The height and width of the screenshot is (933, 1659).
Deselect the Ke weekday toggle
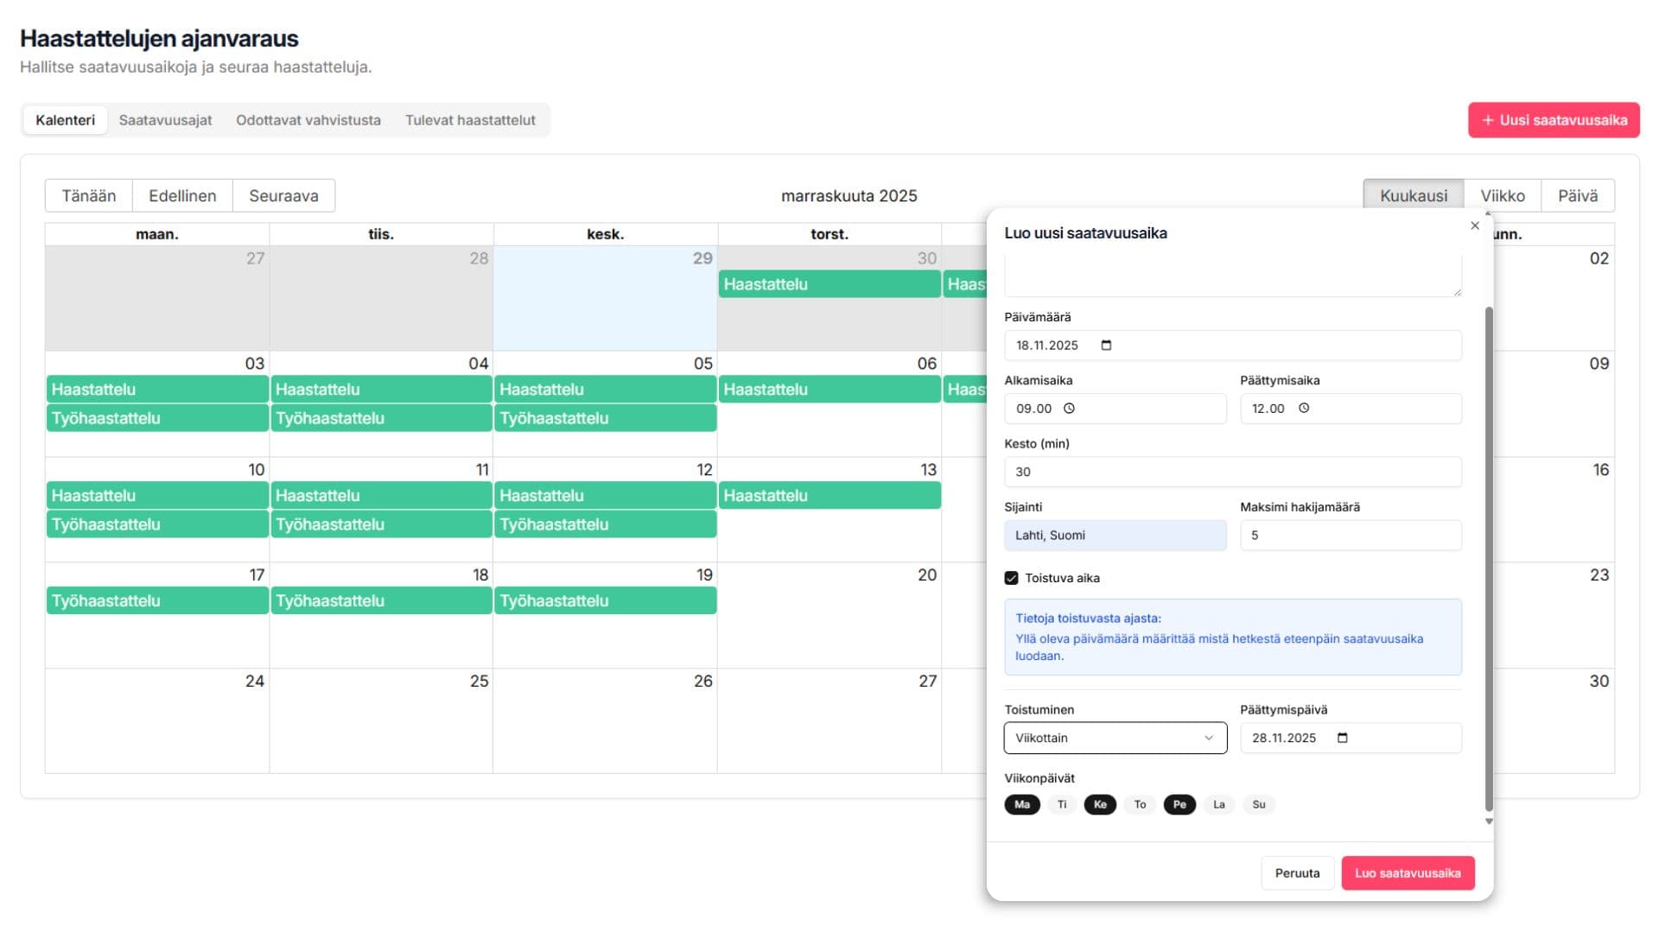(x=1100, y=804)
